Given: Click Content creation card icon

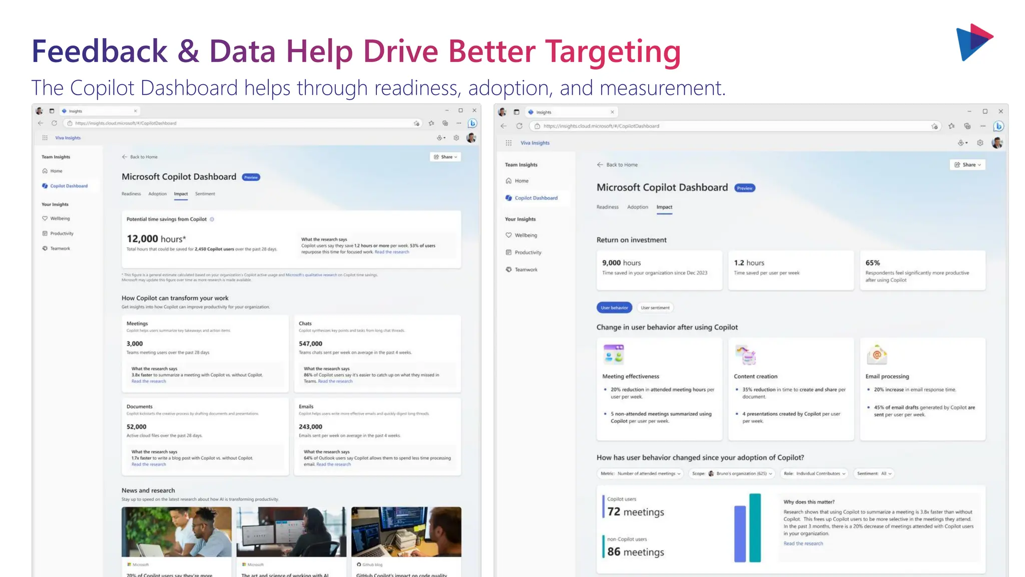Looking at the screenshot, I should click(x=746, y=355).
